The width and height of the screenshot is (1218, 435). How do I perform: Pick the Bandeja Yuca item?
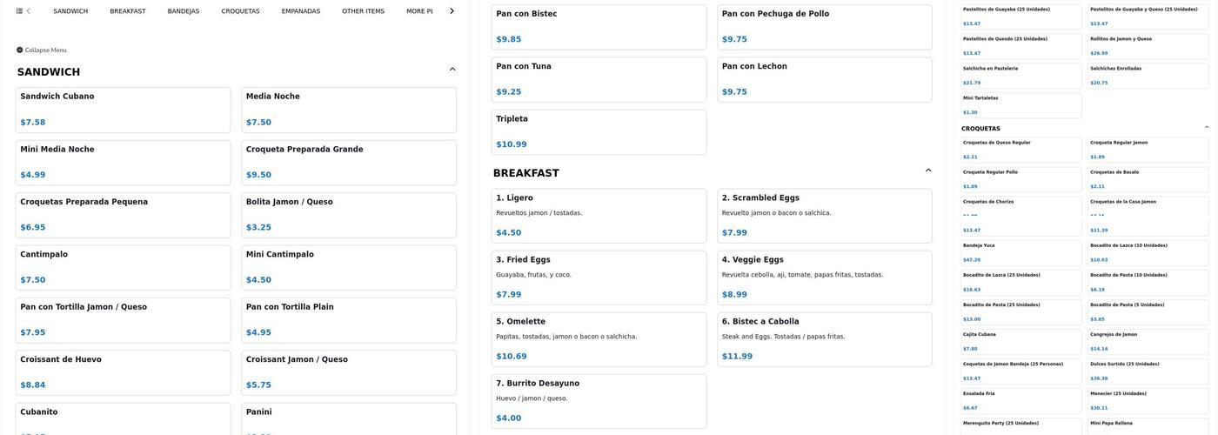tap(1021, 252)
